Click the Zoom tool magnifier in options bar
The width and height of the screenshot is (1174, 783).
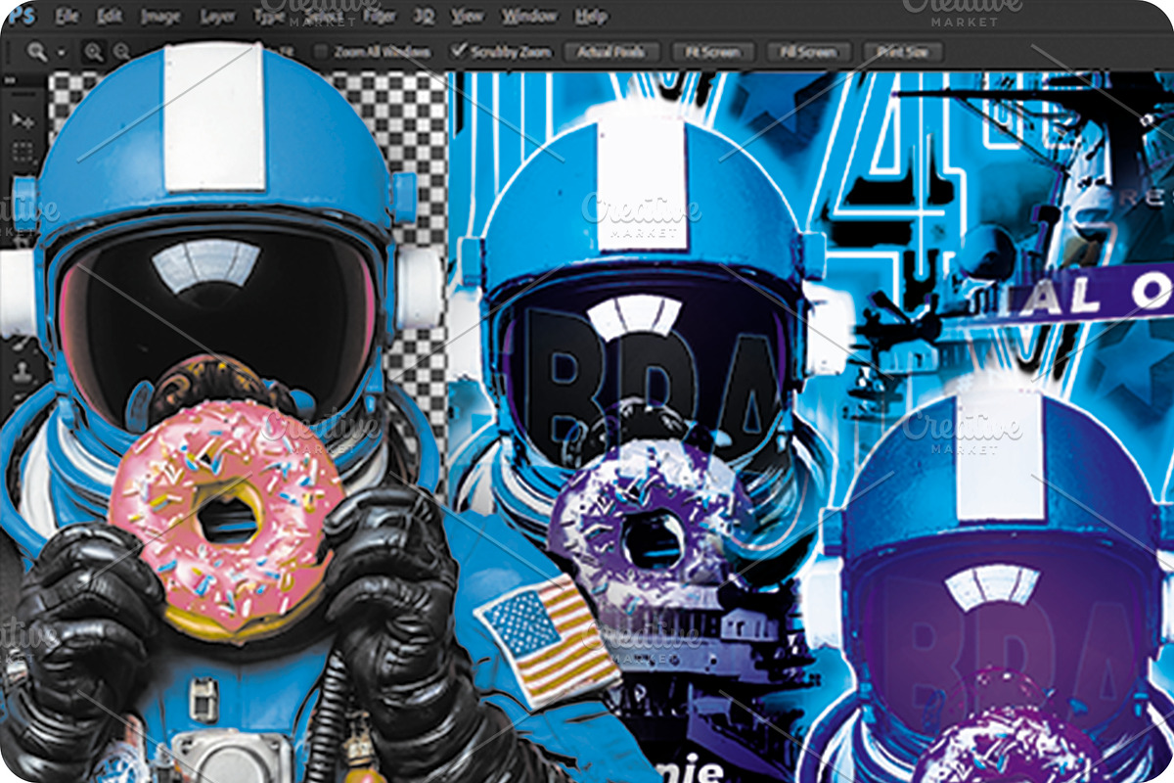38,52
